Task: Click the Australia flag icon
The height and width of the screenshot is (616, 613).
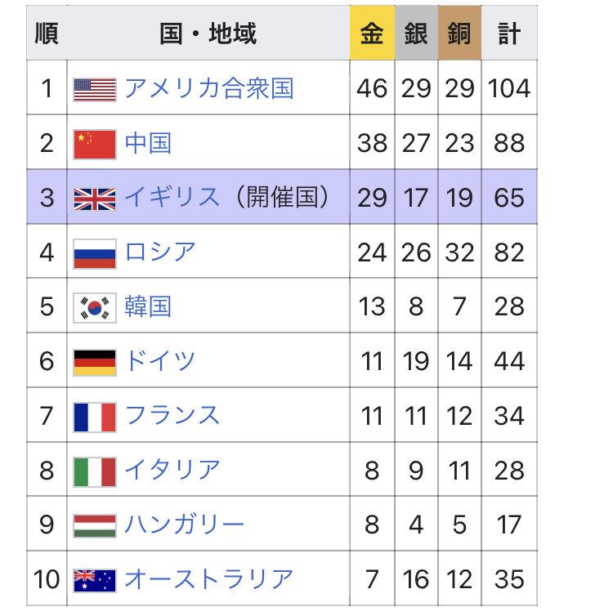Action: (95, 579)
